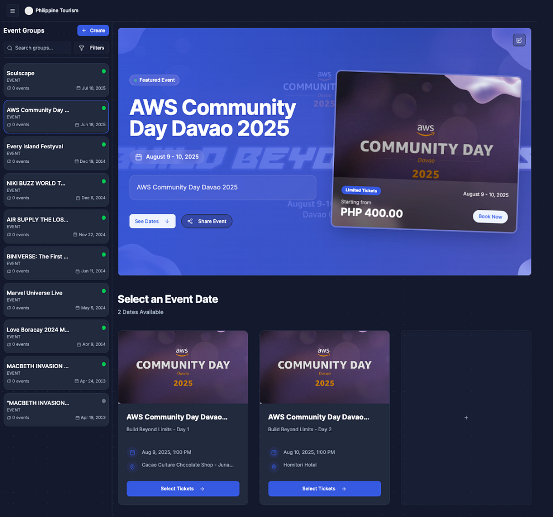
Task: Click the Day 1 event card thumbnail
Action: [x=182, y=367]
